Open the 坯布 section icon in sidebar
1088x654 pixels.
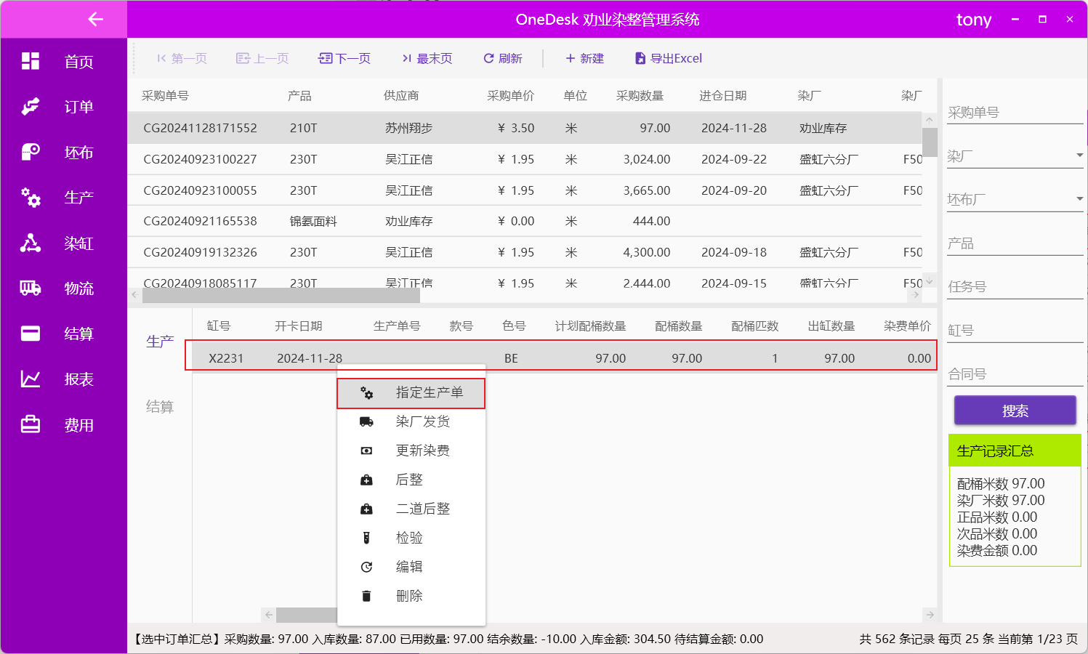coord(31,152)
